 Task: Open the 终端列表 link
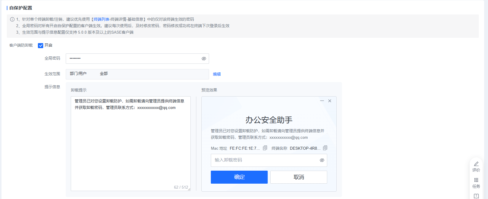pyautogui.click(x=101, y=19)
